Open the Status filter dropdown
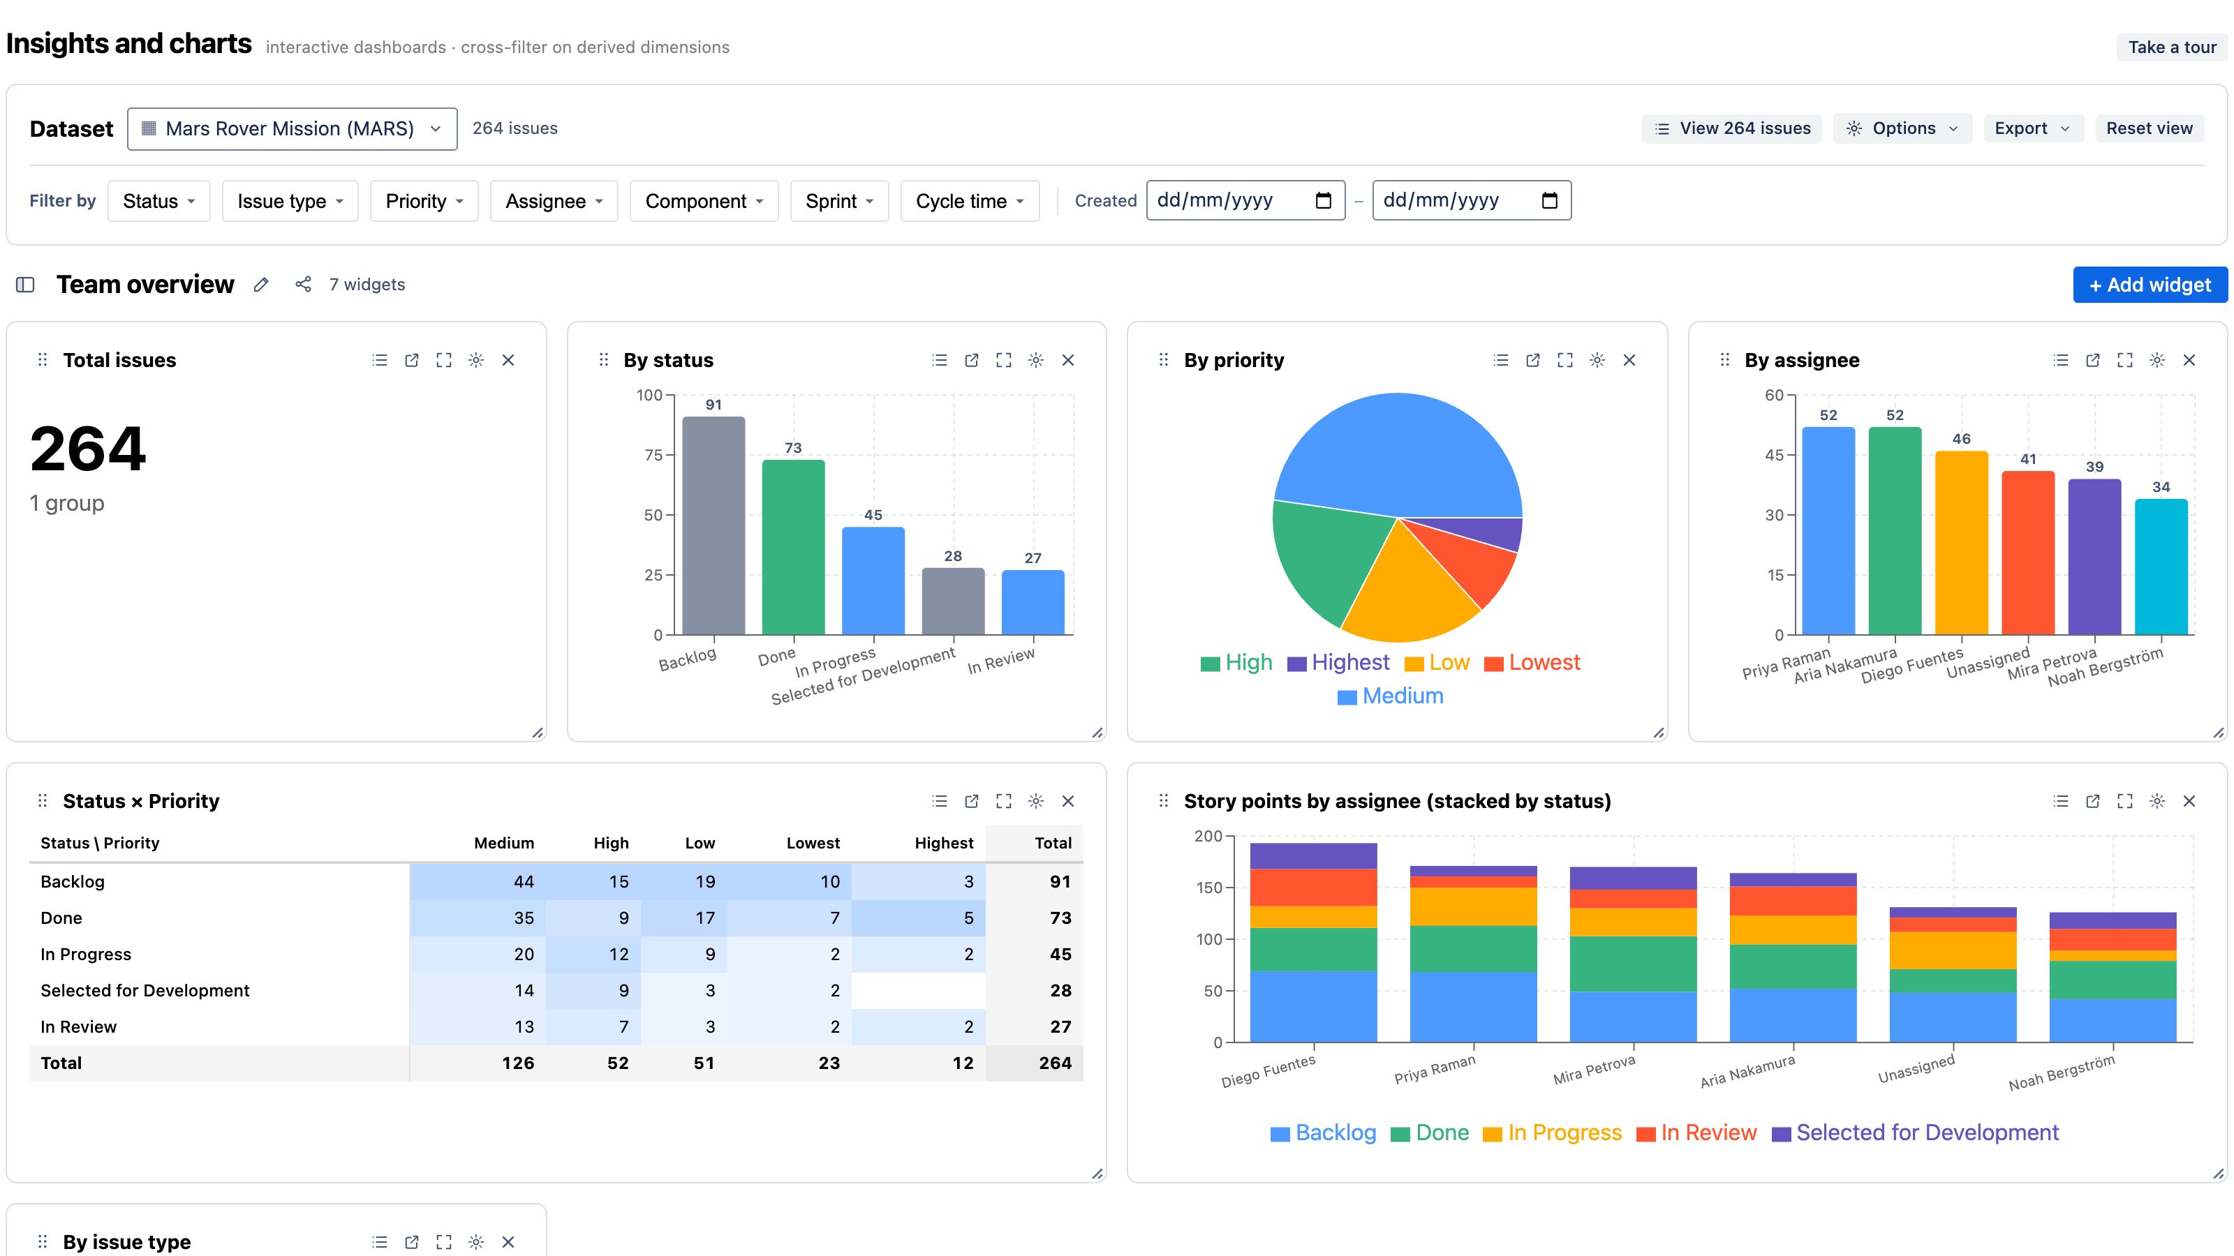Screen dimensions: 2234x1256 pos(158,201)
